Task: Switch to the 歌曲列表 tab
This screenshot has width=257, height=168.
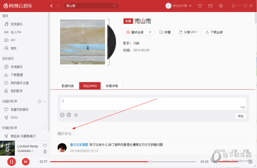Action: click(67, 85)
